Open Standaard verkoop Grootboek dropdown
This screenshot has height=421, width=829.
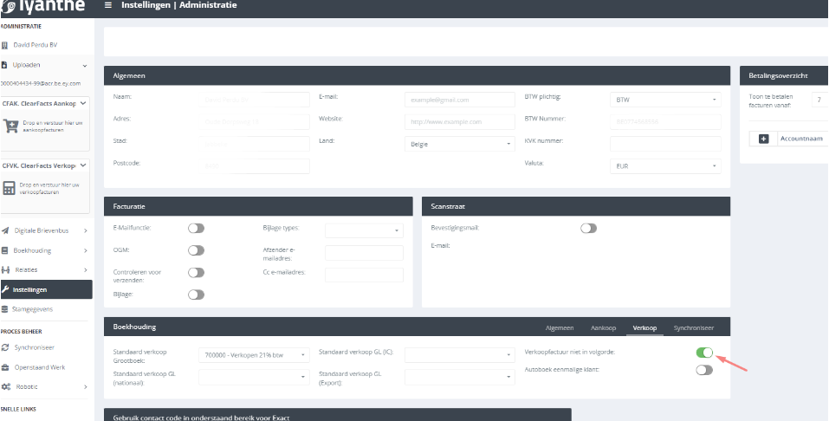pyautogui.click(x=254, y=354)
